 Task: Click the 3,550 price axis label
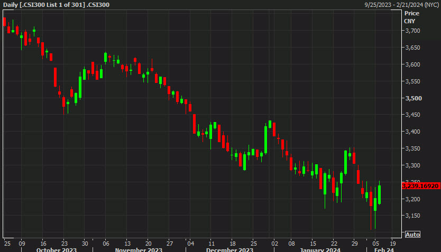(412, 81)
